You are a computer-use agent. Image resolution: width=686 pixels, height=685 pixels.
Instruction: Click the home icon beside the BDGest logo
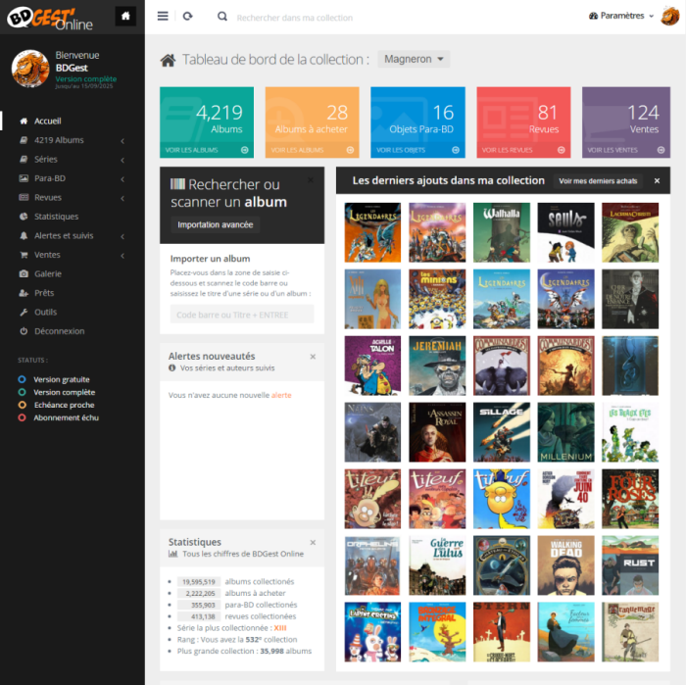[x=125, y=17]
